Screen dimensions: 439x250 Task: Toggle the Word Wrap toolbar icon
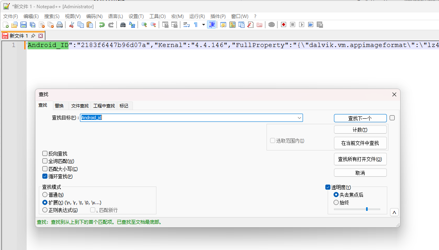187,25
